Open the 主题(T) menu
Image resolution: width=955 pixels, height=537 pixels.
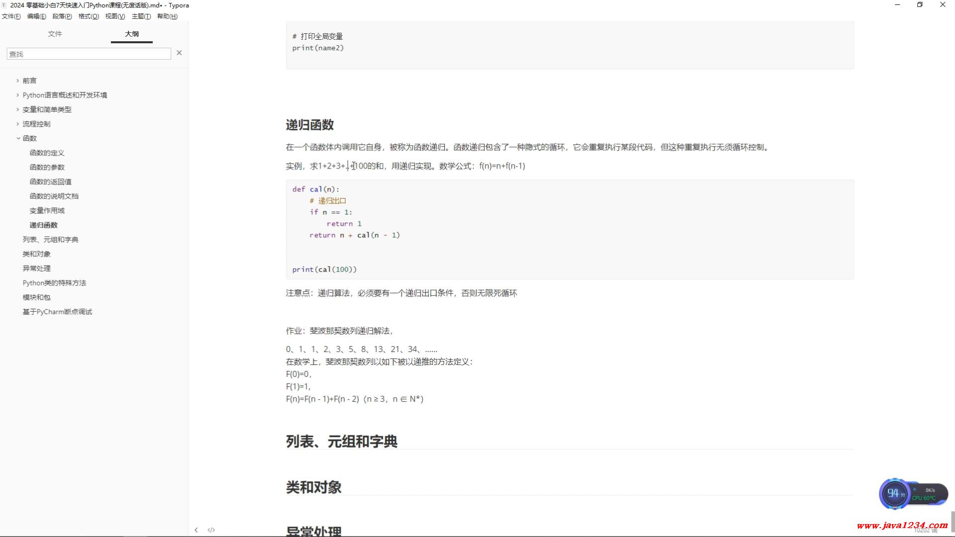(x=141, y=16)
